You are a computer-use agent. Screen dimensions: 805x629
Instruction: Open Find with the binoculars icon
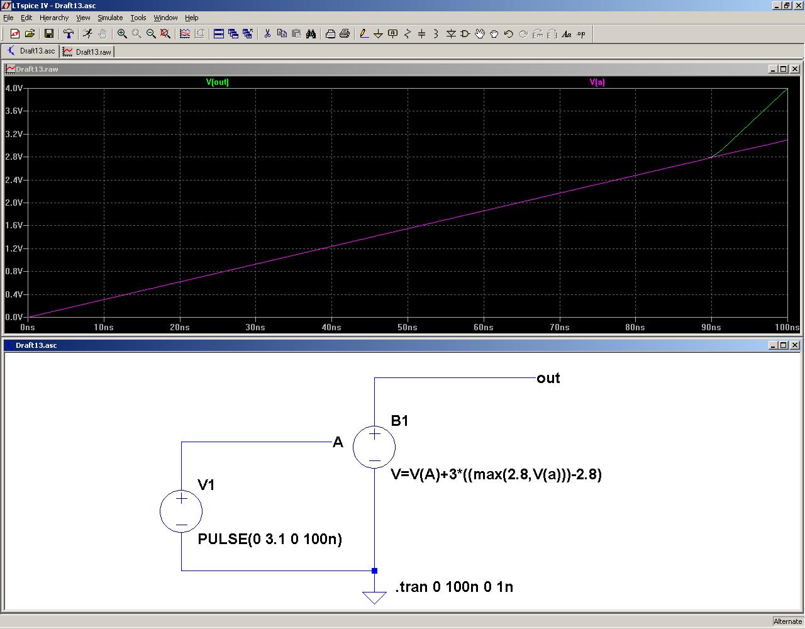(x=311, y=34)
